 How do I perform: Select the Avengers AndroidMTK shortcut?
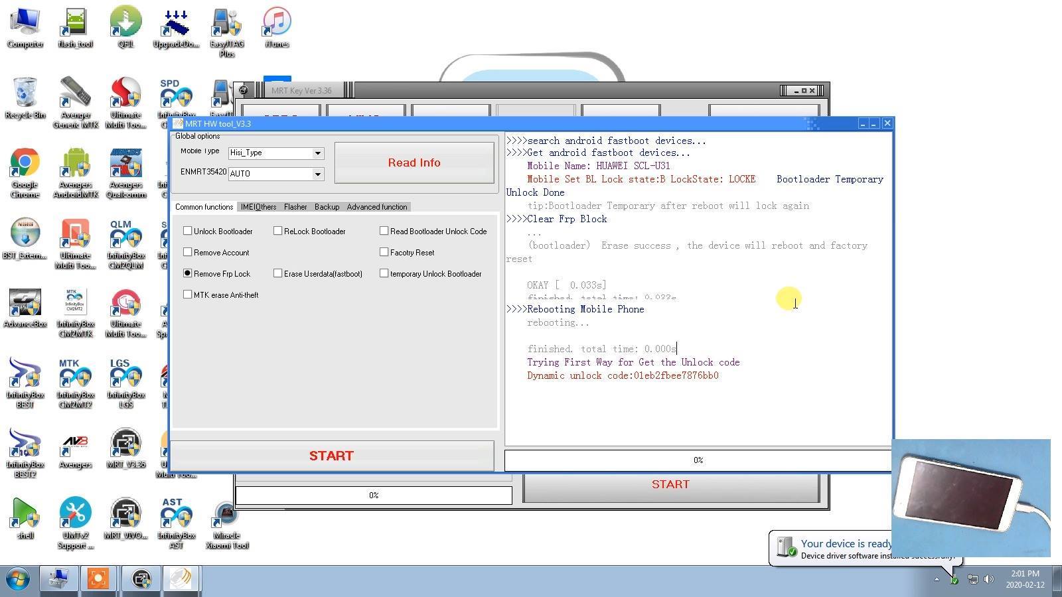(x=75, y=172)
